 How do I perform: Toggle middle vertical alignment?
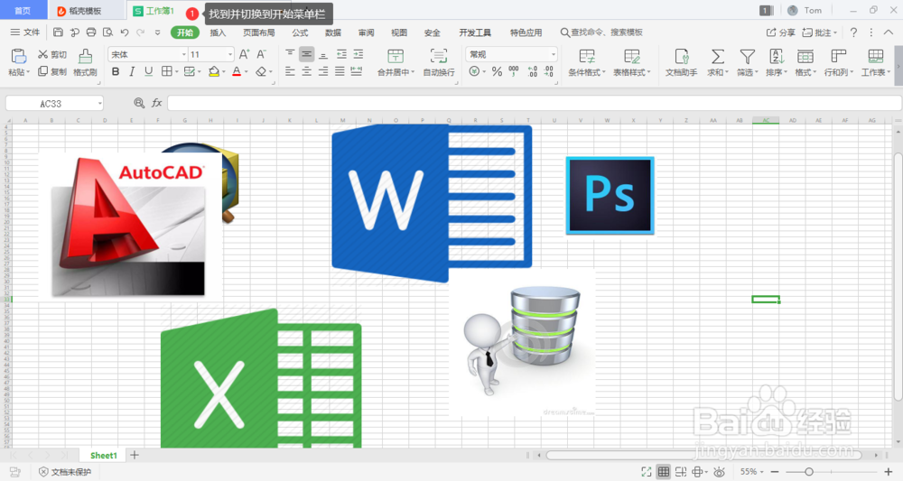click(x=307, y=55)
